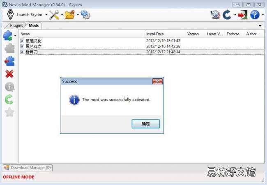267x185 pixels.
Task: Confirm the Success dialog with 确定
Action: pyautogui.click(x=145, y=124)
